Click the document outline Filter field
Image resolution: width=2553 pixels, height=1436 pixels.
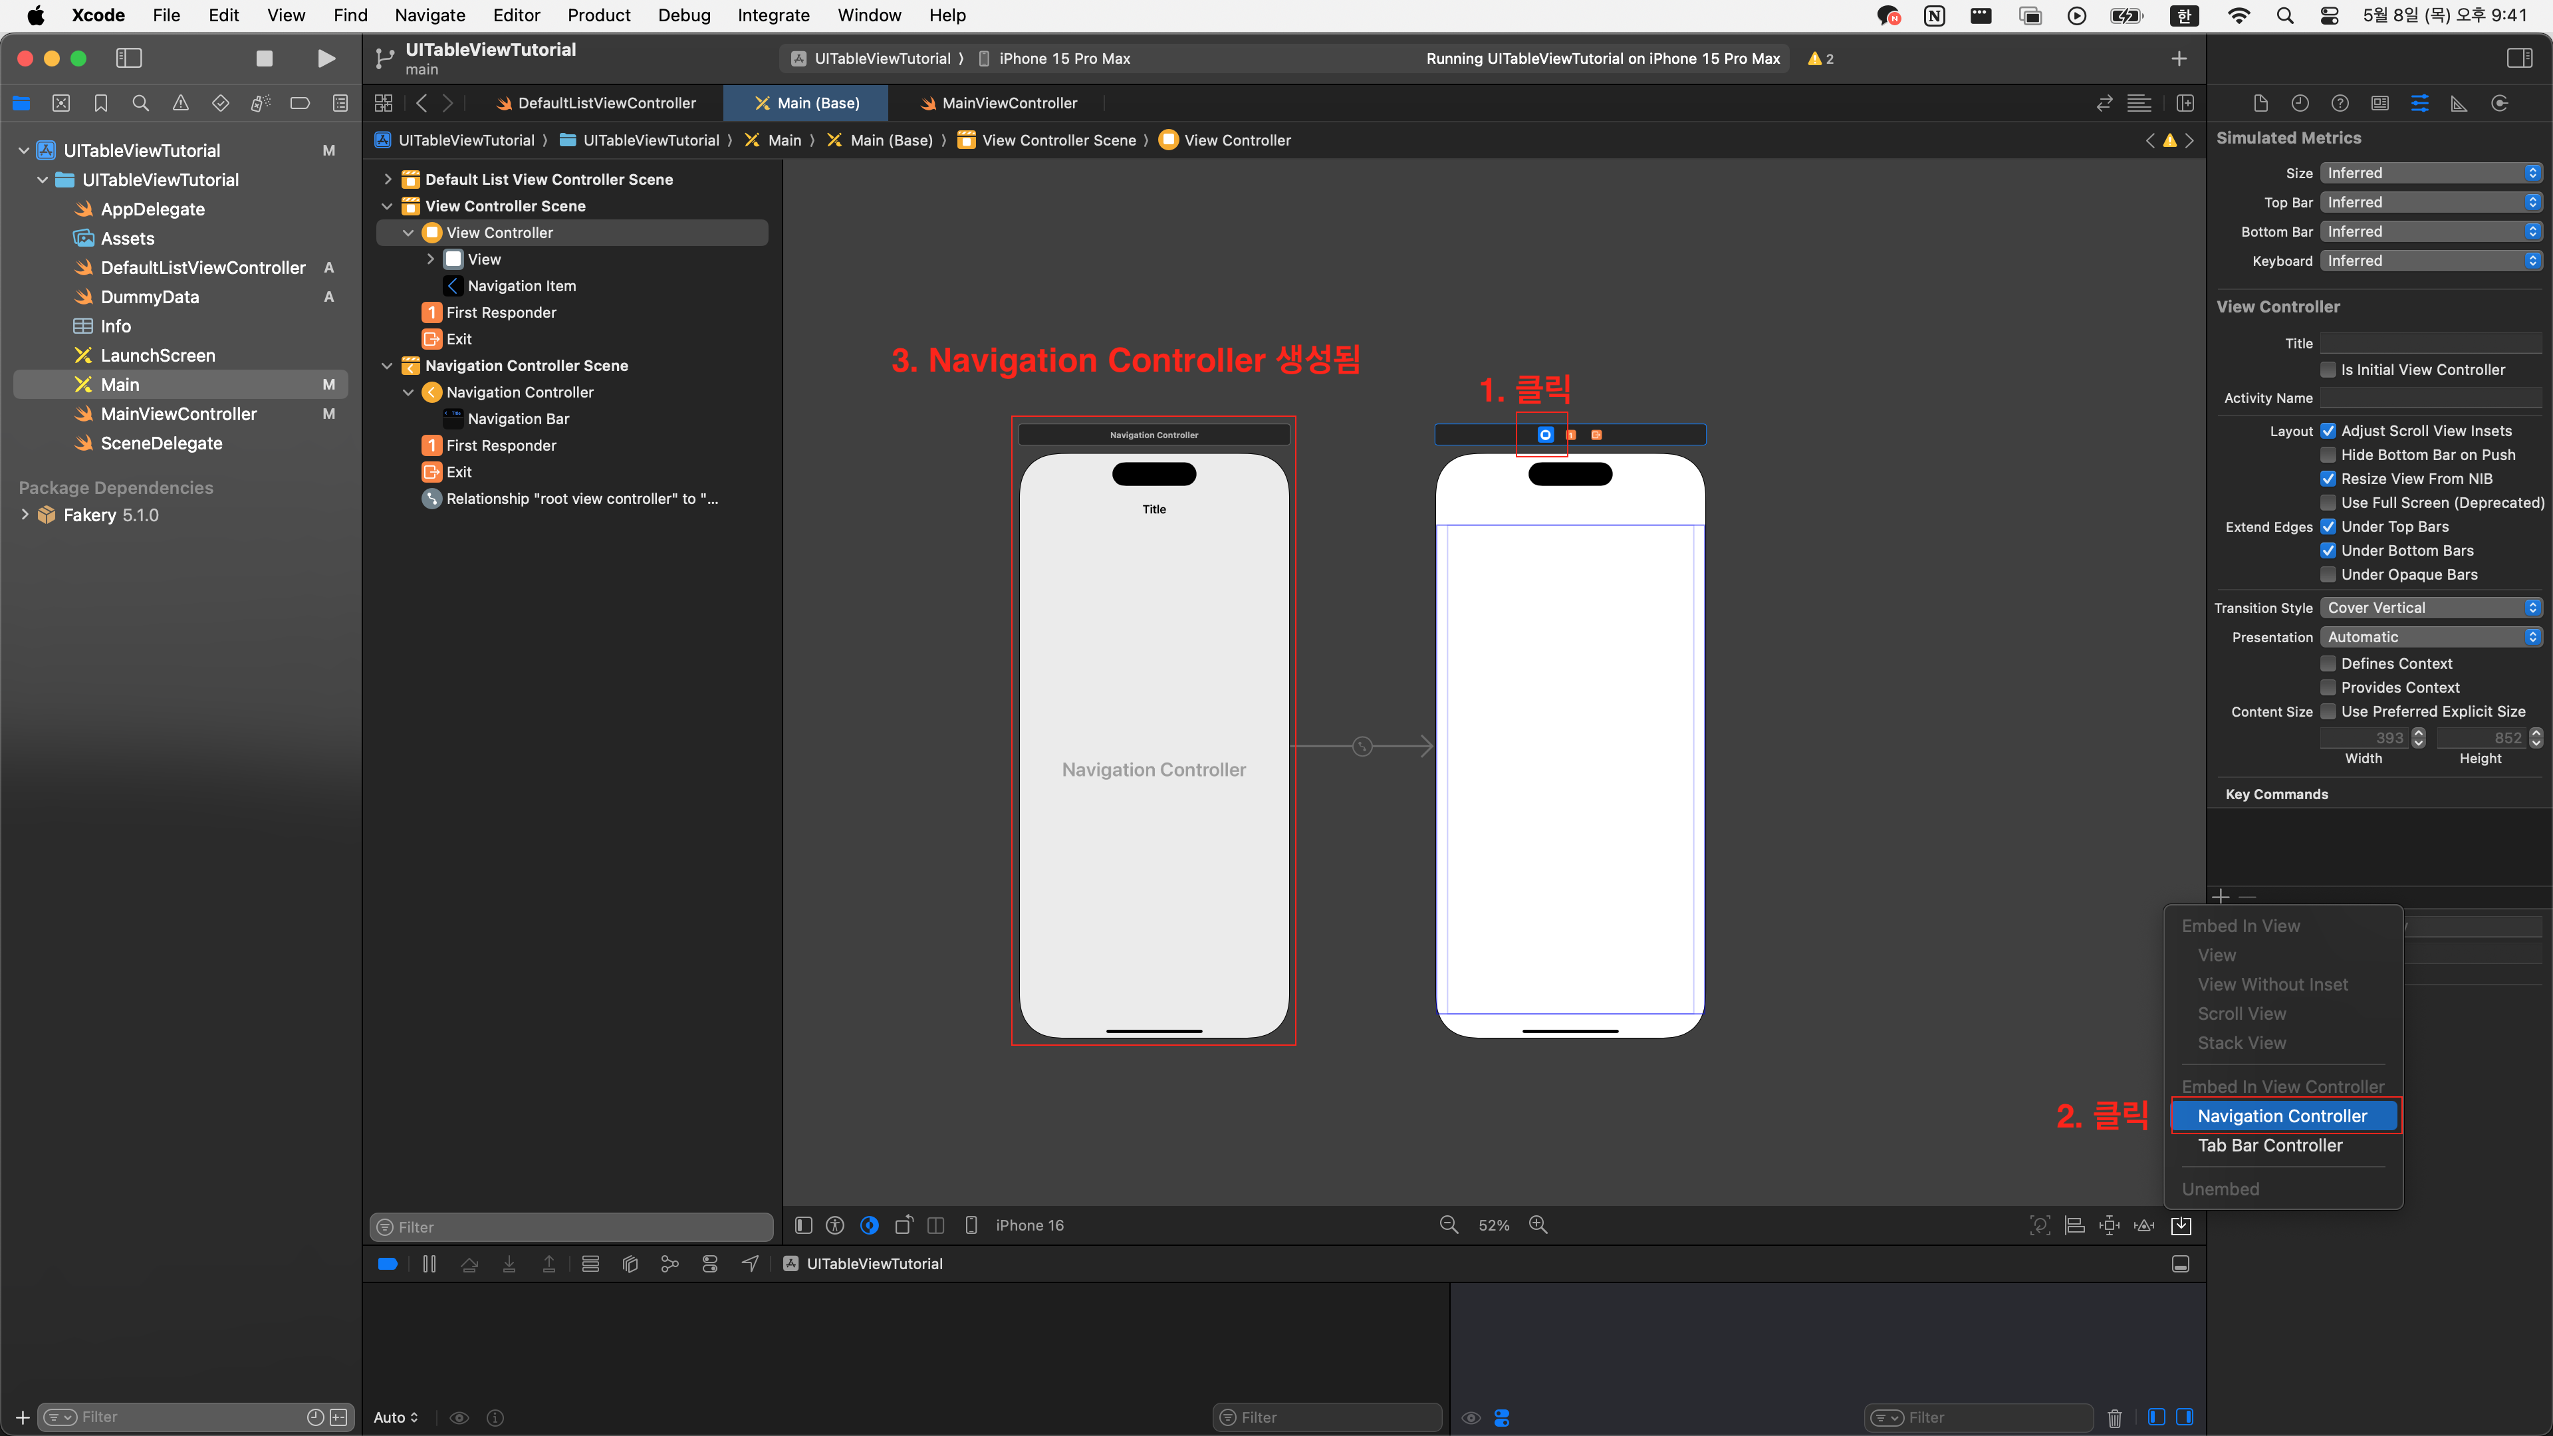tap(572, 1227)
